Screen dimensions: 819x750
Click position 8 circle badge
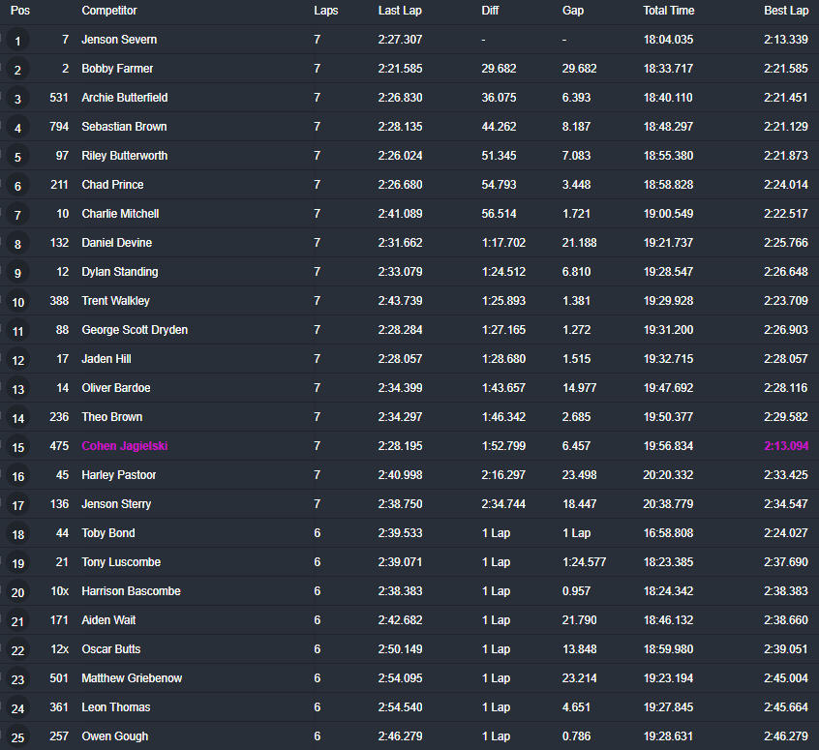click(17, 244)
